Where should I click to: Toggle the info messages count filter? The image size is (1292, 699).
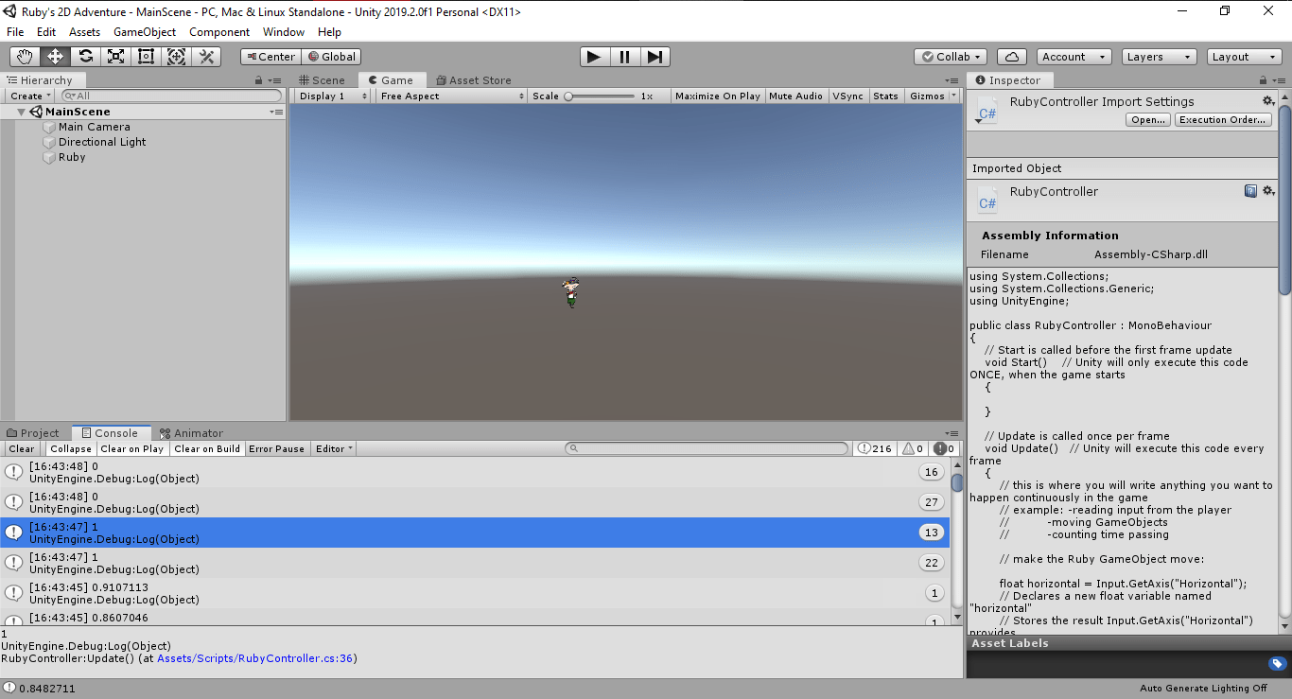pyautogui.click(x=875, y=448)
